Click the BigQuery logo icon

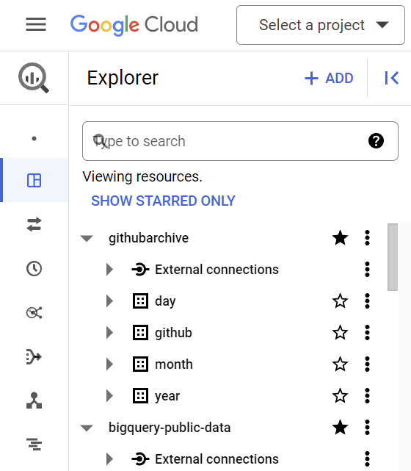[34, 78]
